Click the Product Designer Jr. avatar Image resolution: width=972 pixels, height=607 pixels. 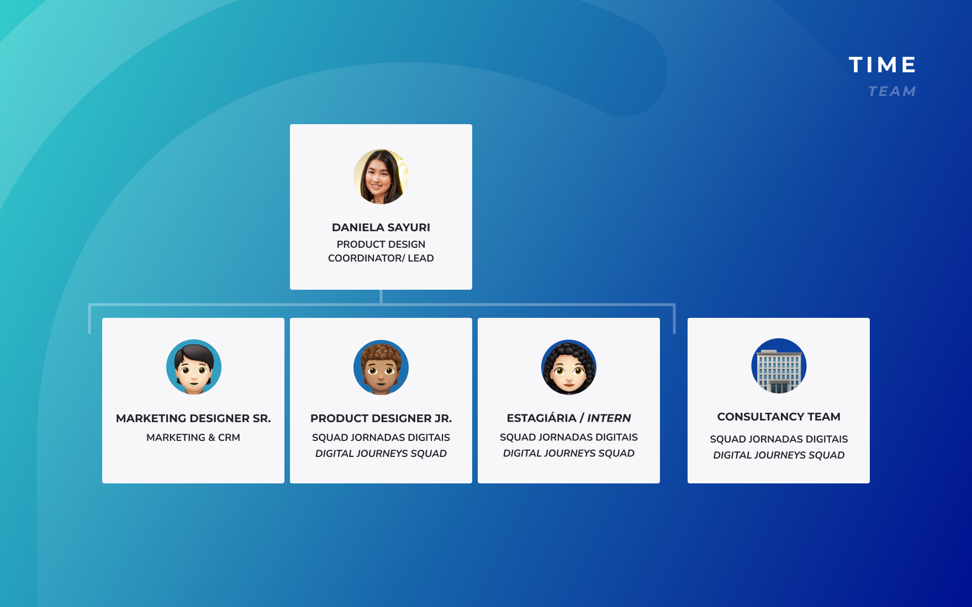tap(381, 368)
